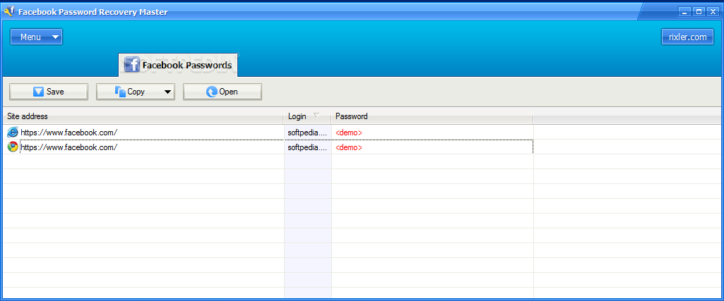Screen dimensions: 724x301
Task: Close the Facebook Password Recovery Master window
Action: 713,11
